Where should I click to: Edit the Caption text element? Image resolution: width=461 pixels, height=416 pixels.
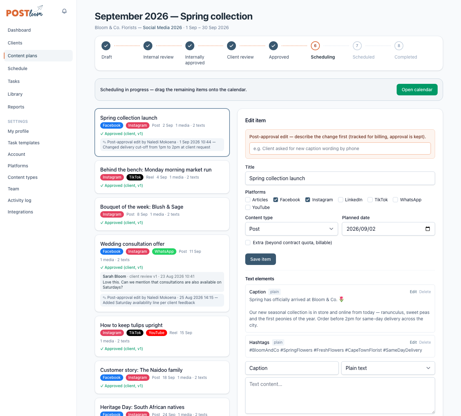(x=413, y=292)
